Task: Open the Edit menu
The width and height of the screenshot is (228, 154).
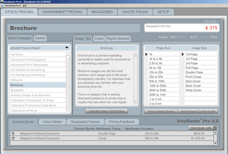Action: (25, 6)
